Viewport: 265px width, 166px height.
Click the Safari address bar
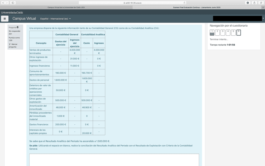(x=132, y=3)
